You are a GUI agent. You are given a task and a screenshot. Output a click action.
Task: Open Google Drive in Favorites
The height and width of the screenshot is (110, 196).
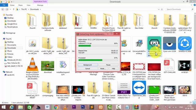point(12,24)
